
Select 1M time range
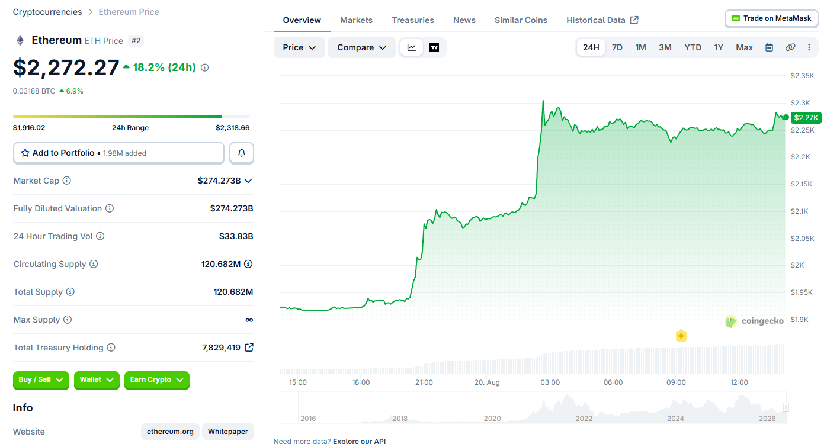pos(640,47)
